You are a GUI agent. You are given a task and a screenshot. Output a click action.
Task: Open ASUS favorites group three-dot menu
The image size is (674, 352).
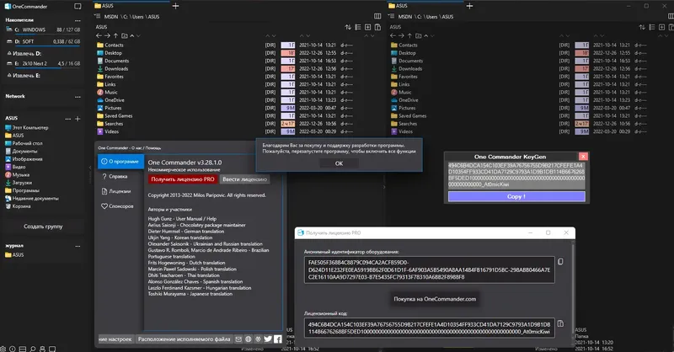[x=68, y=119]
